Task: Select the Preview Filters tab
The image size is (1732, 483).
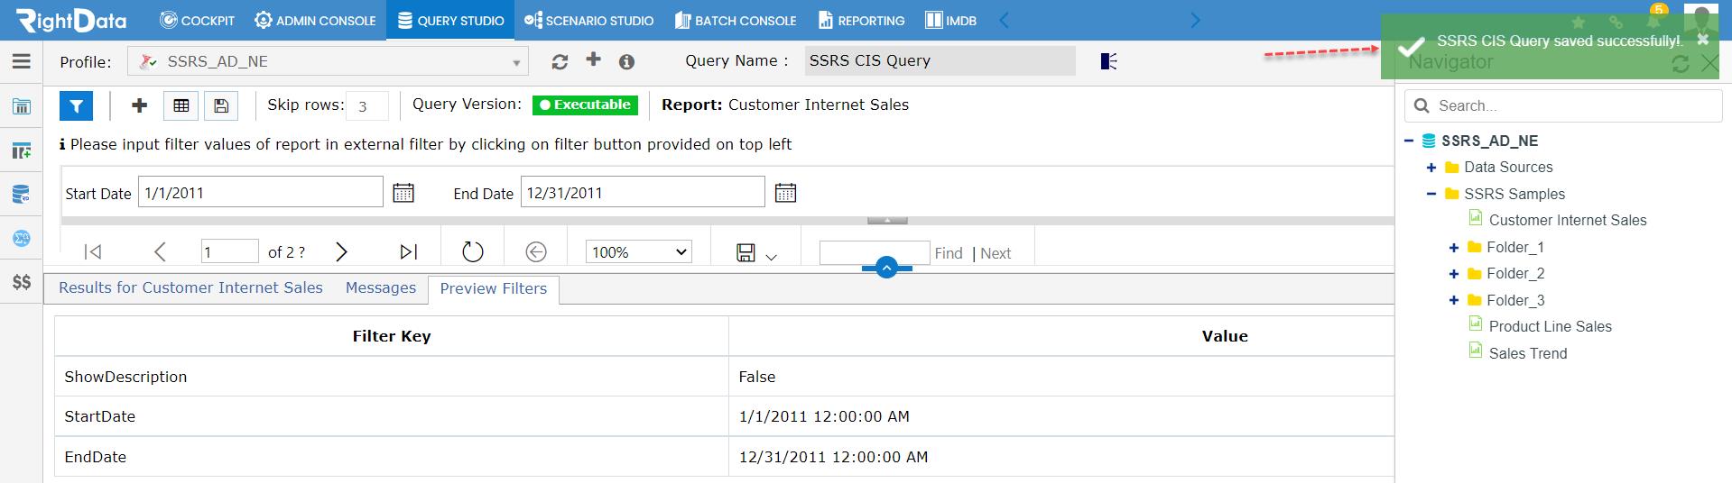Action: pos(494,288)
